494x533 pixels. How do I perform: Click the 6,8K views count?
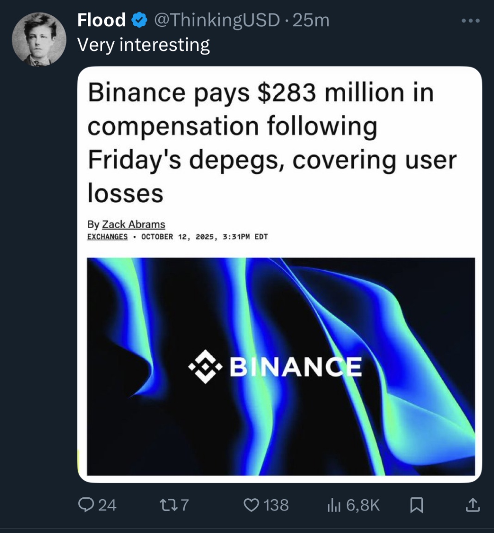[363, 505]
